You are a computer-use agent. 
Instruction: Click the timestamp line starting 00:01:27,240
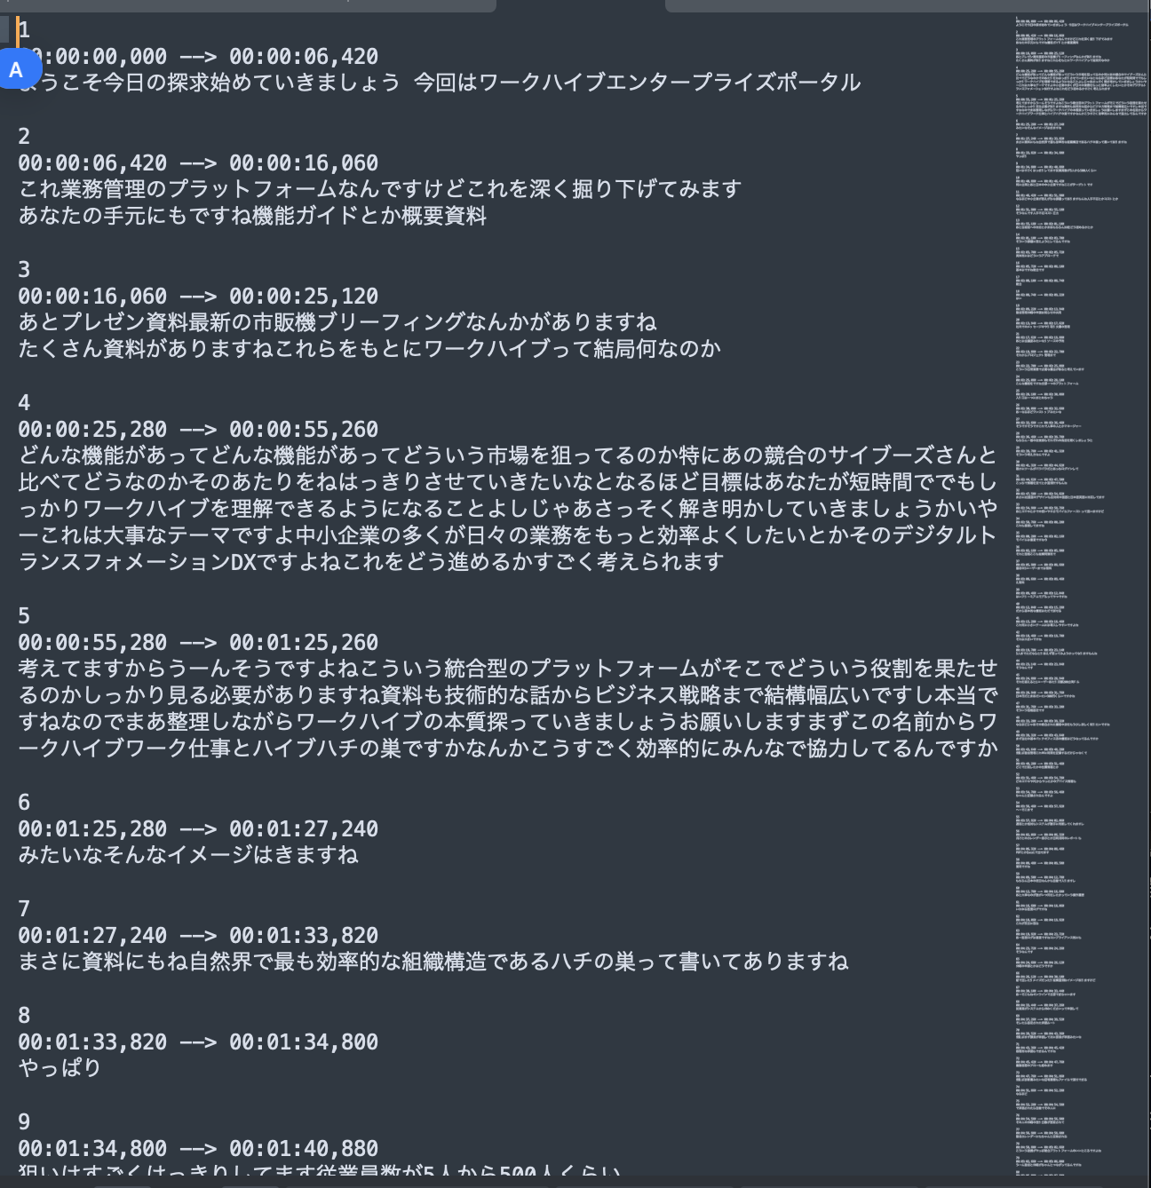click(198, 935)
